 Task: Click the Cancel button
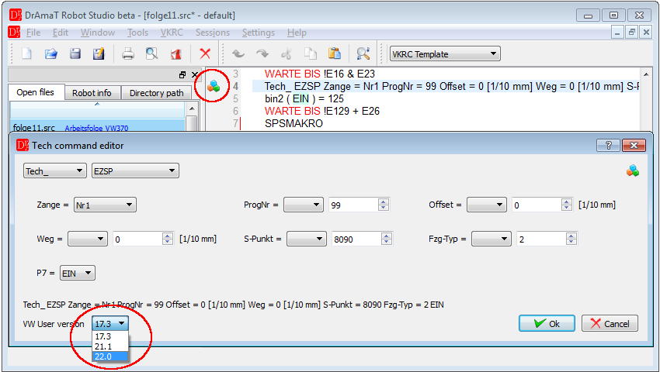pyautogui.click(x=610, y=323)
